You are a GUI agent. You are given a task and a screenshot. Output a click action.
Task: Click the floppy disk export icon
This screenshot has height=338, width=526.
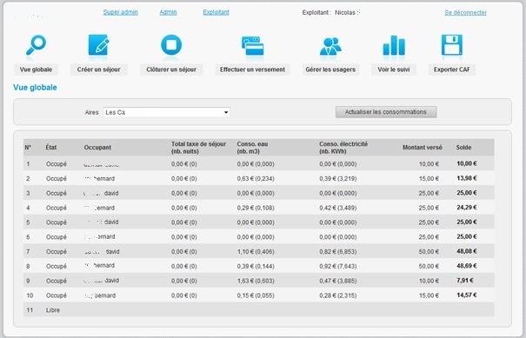click(452, 45)
